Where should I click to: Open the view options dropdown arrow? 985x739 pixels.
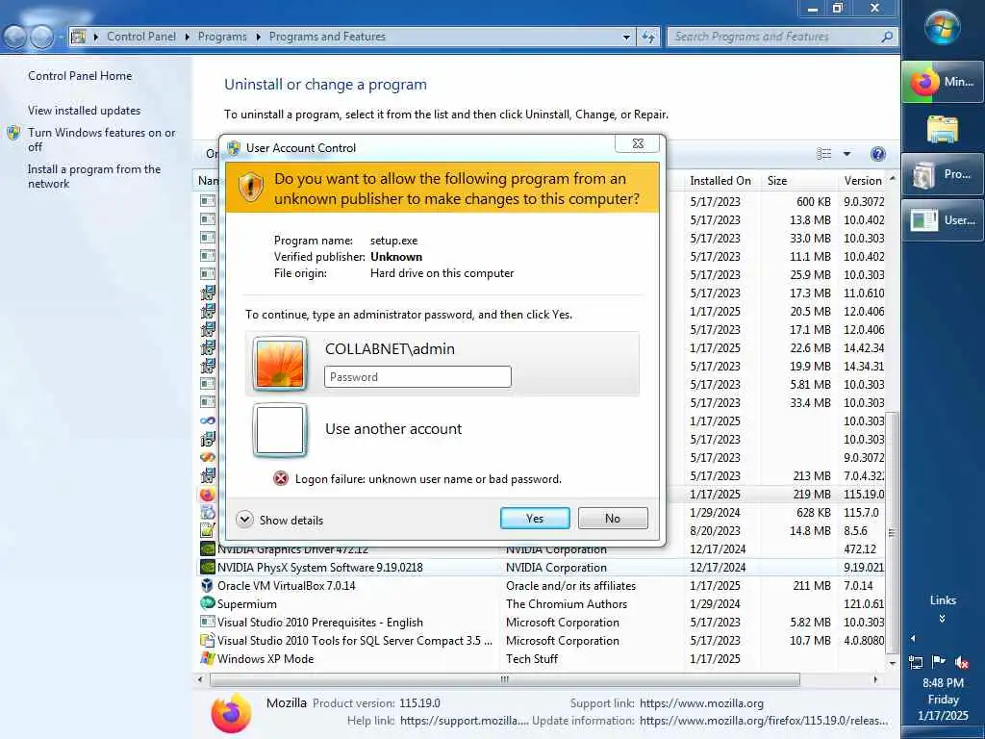coord(846,154)
